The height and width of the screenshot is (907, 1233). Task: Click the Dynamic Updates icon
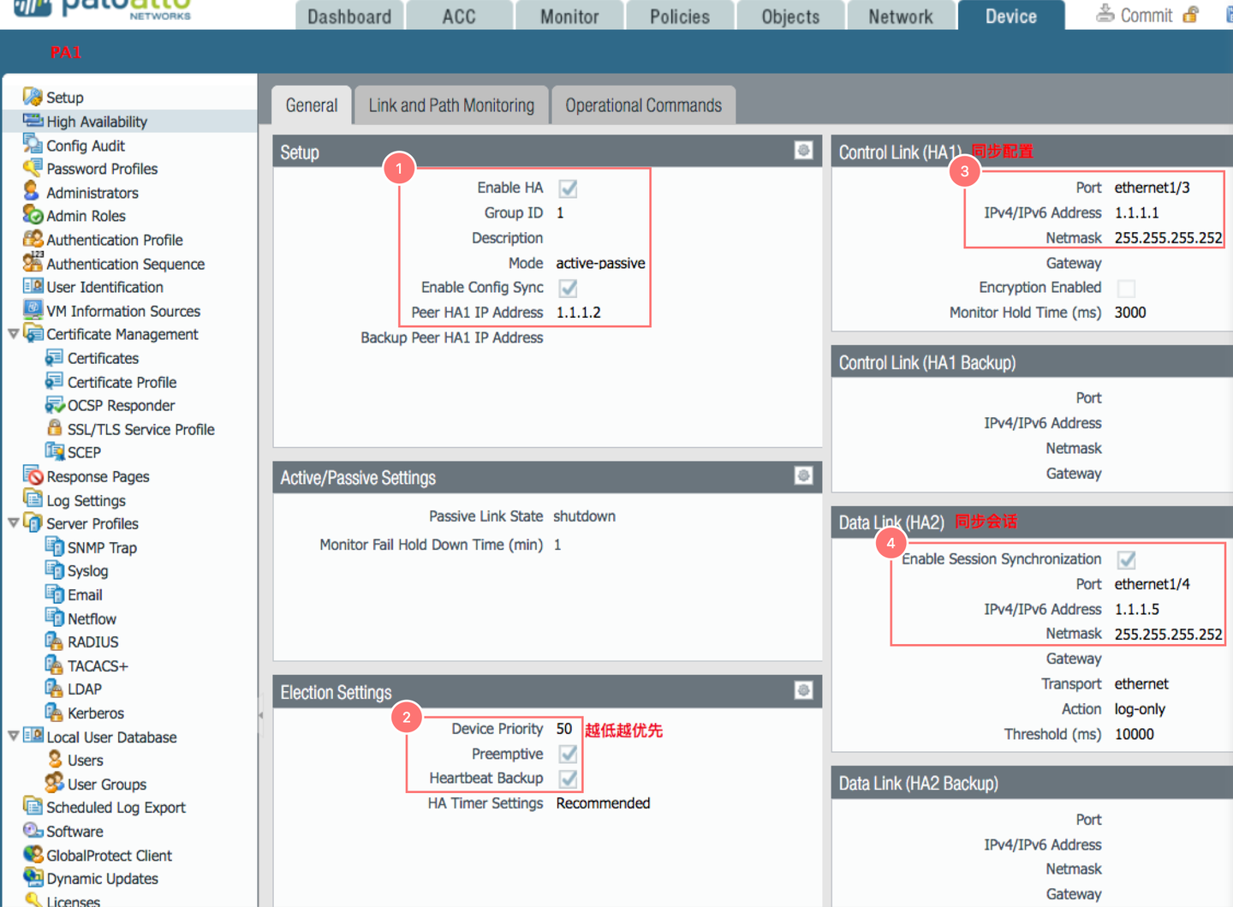pyautogui.click(x=33, y=877)
